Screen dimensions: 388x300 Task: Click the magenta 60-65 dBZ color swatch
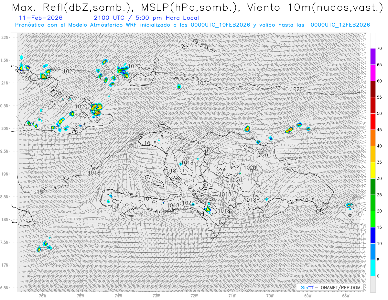tap(373, 72)
